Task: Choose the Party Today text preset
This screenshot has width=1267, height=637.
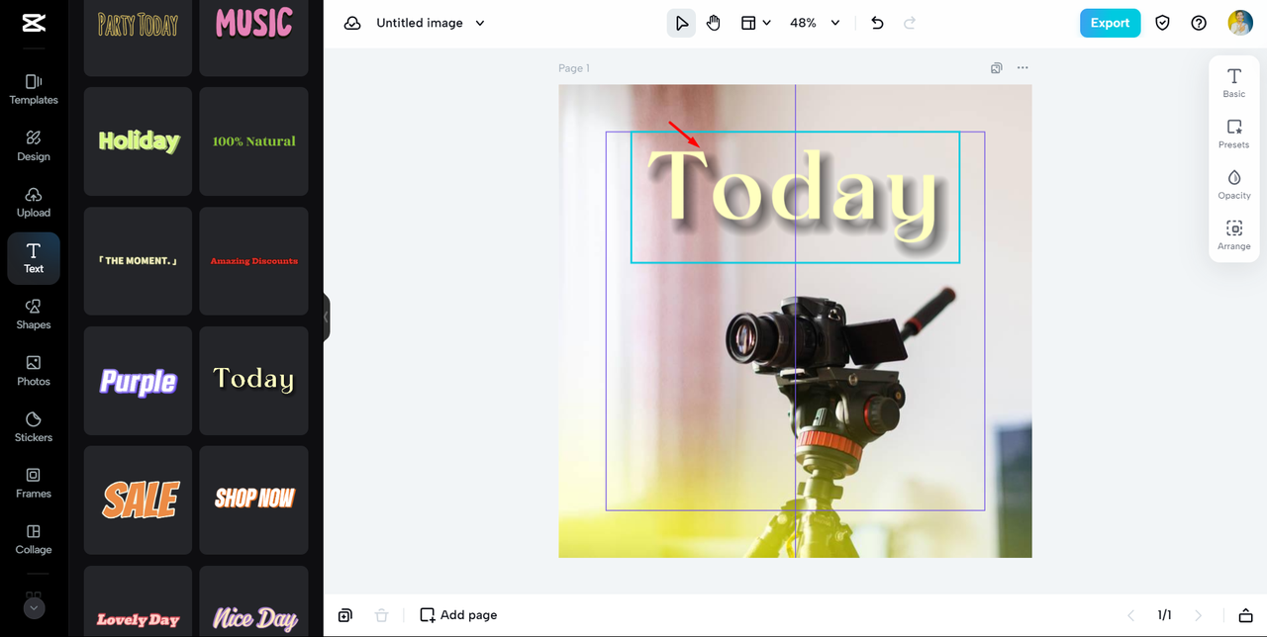Action: pos(138,38)
